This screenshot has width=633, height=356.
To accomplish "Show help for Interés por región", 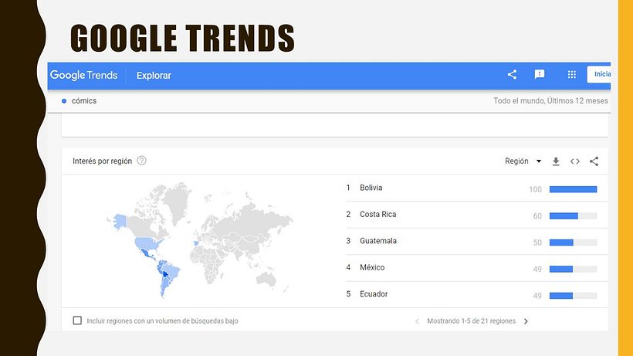I will click(141, 161).
